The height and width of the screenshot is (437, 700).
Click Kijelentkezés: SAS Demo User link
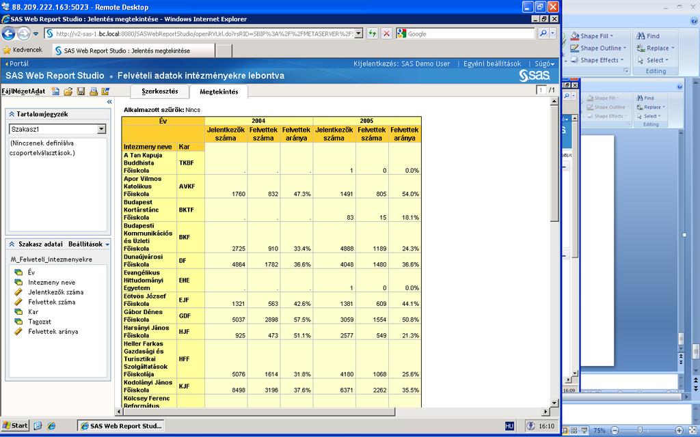(402, 64)
